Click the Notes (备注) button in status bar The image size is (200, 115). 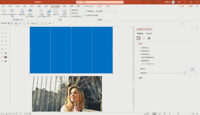pyautogui.click(x=147, y=114)
